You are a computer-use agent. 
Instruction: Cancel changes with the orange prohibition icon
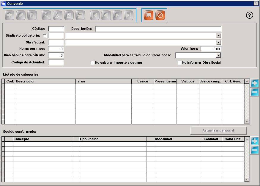pos(160,15)
